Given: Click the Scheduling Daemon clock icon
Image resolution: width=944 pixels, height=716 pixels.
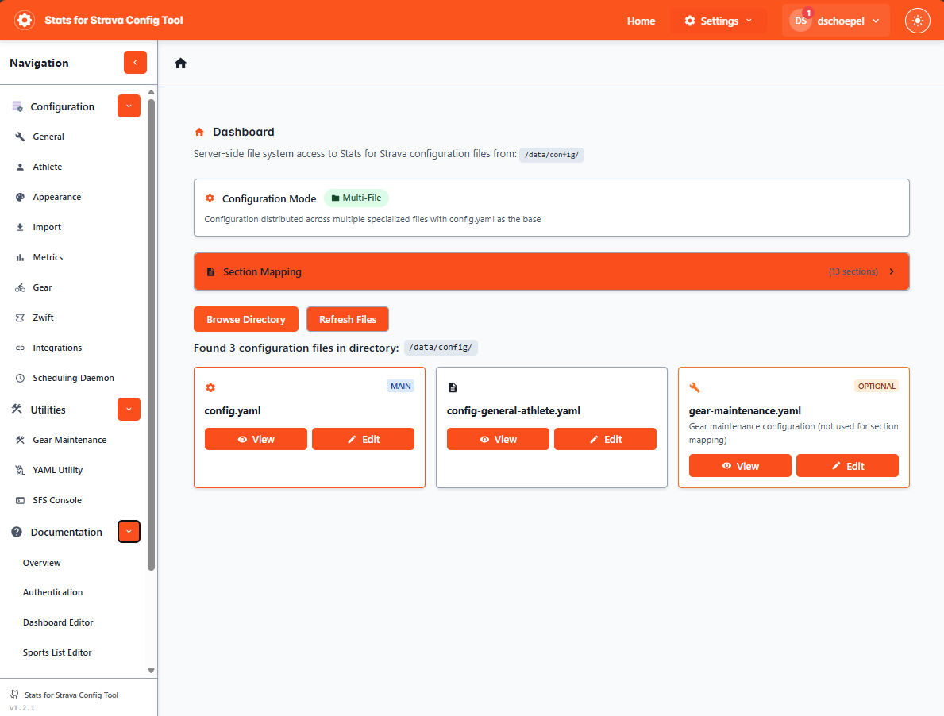Looking at the screenshot, I should [x=20, y=378].
